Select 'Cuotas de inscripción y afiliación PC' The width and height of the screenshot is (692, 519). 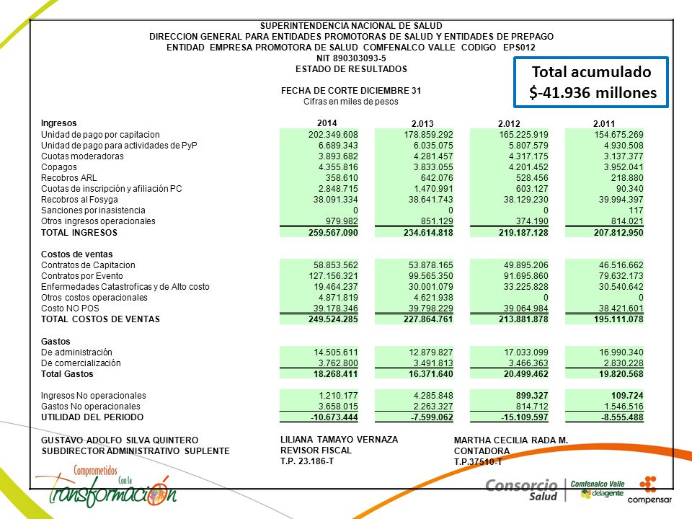(111, 189)
